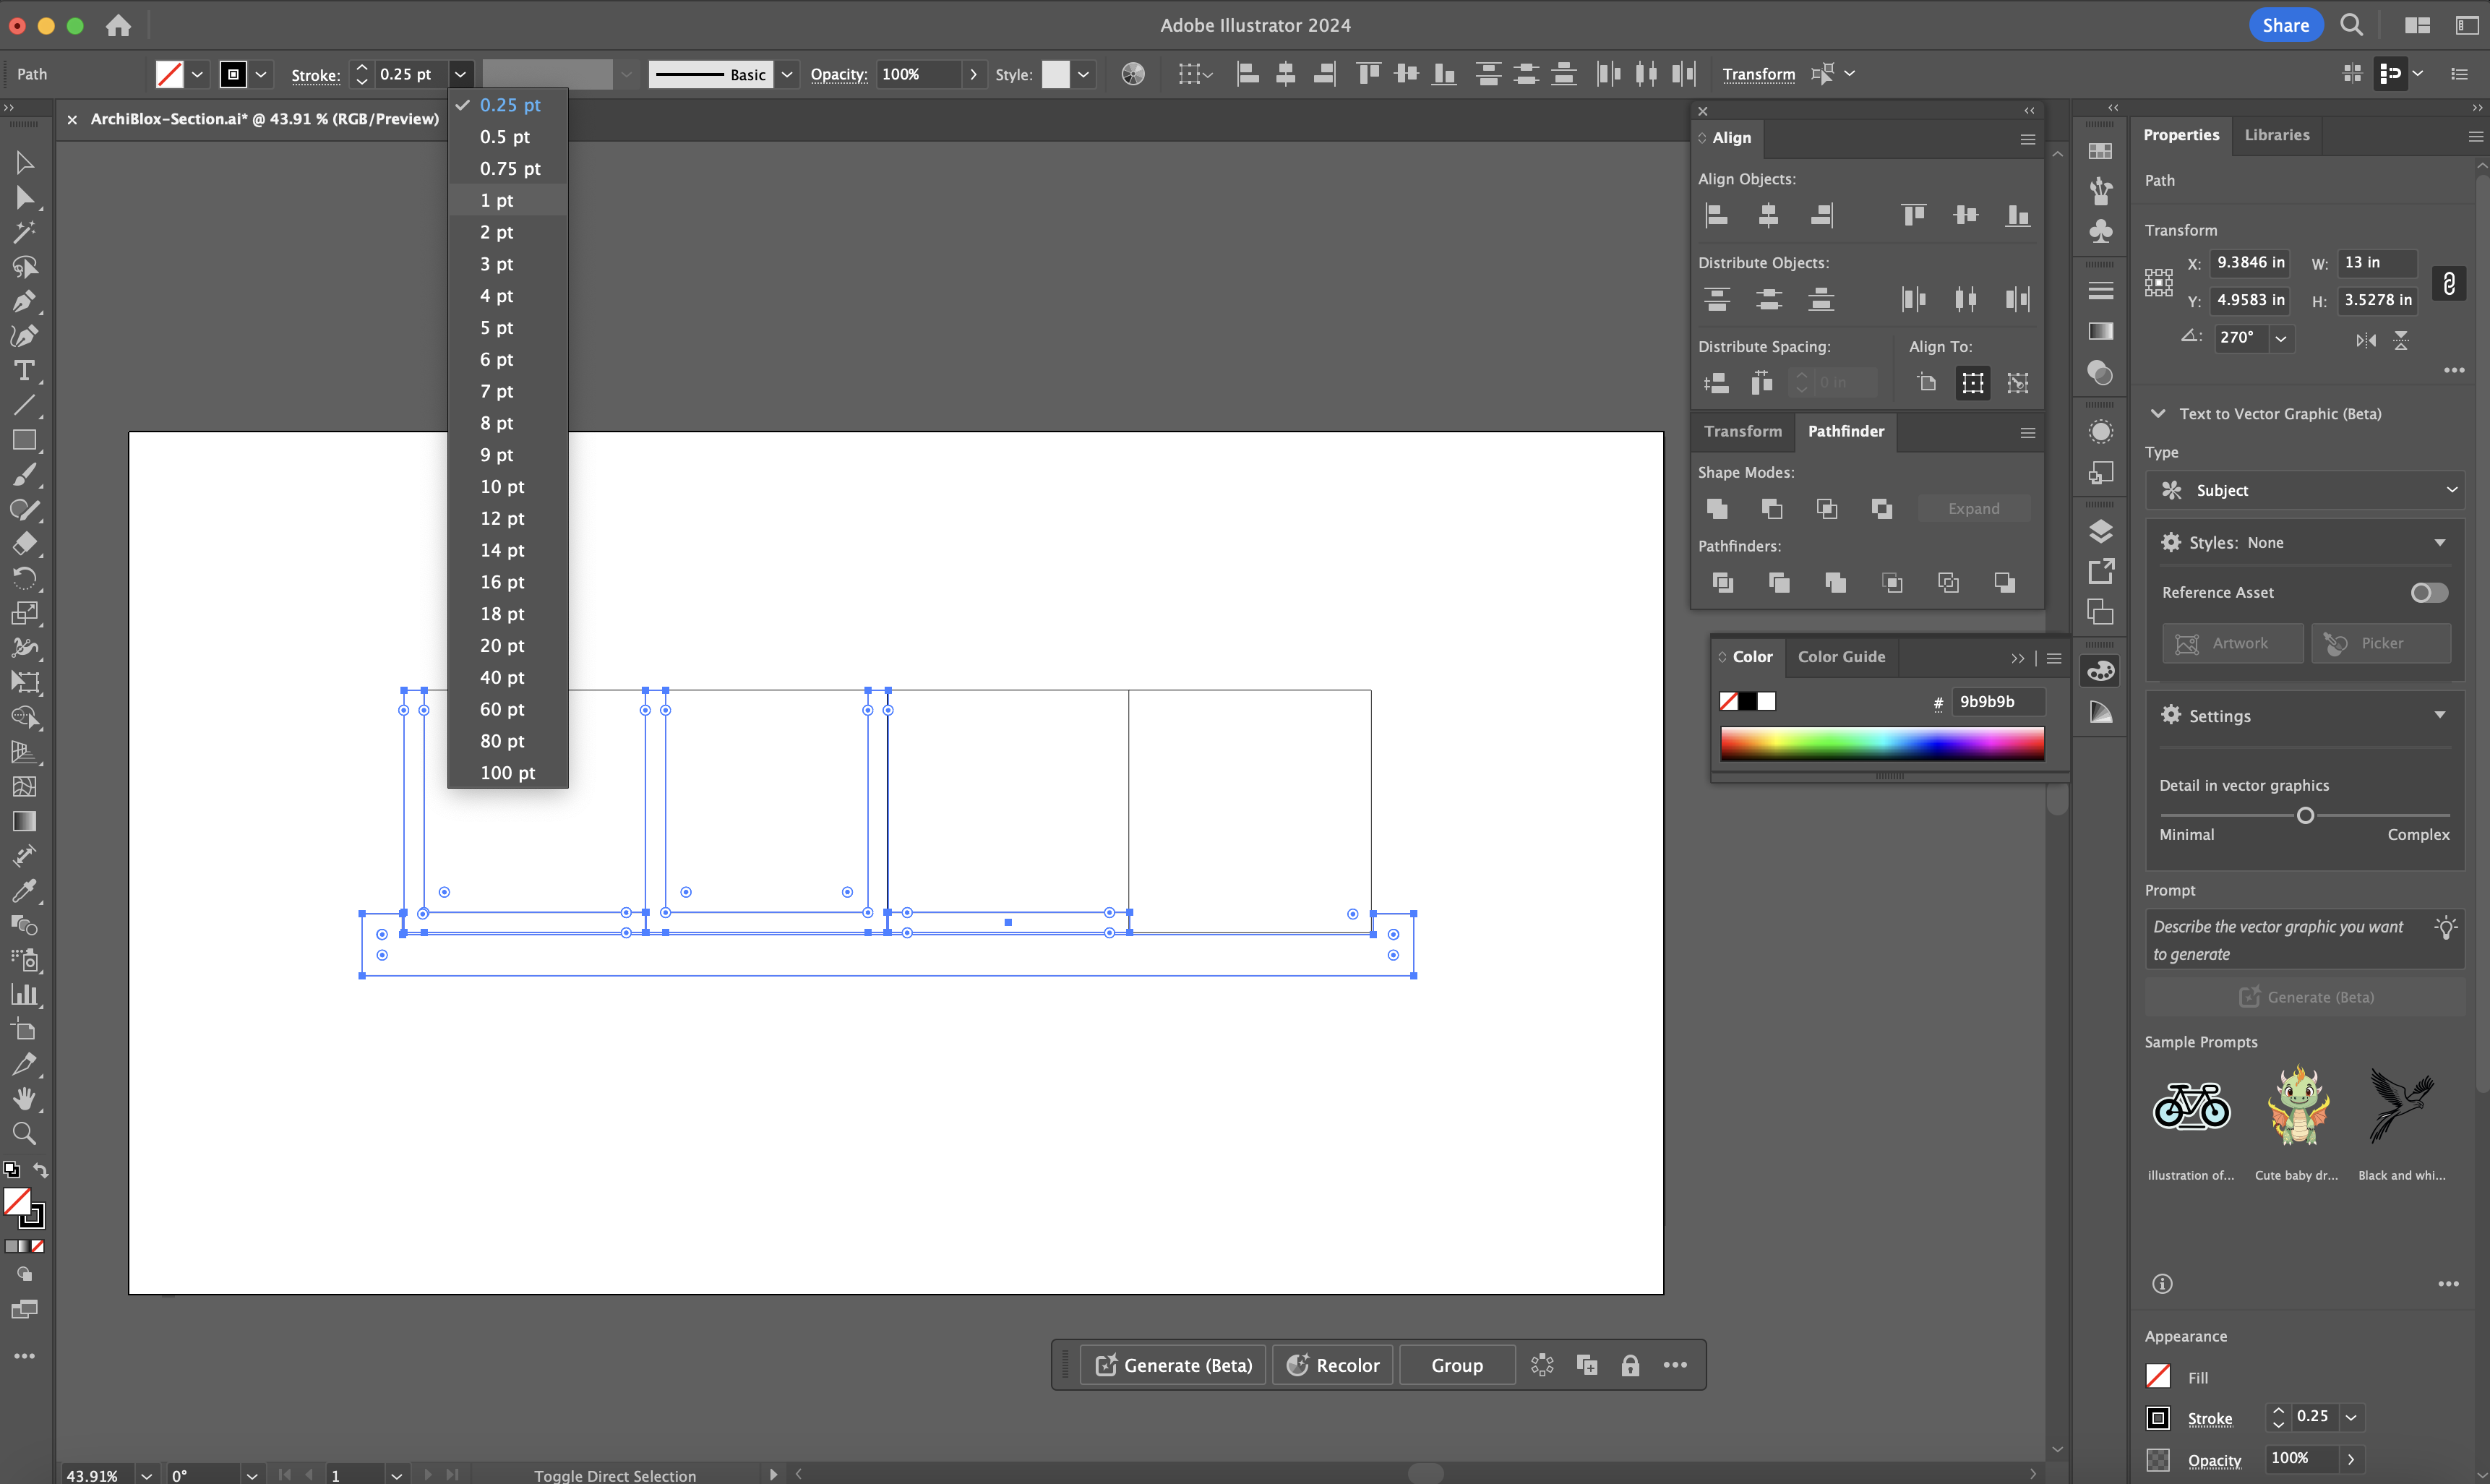
Task: Click the Expand button in Pathfinder
Action: 1972,509
